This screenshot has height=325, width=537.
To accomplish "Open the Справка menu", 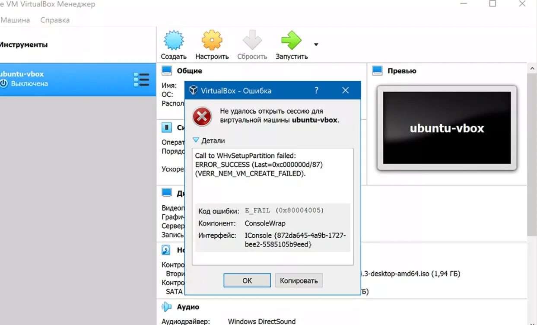I will tap(55, 20).
